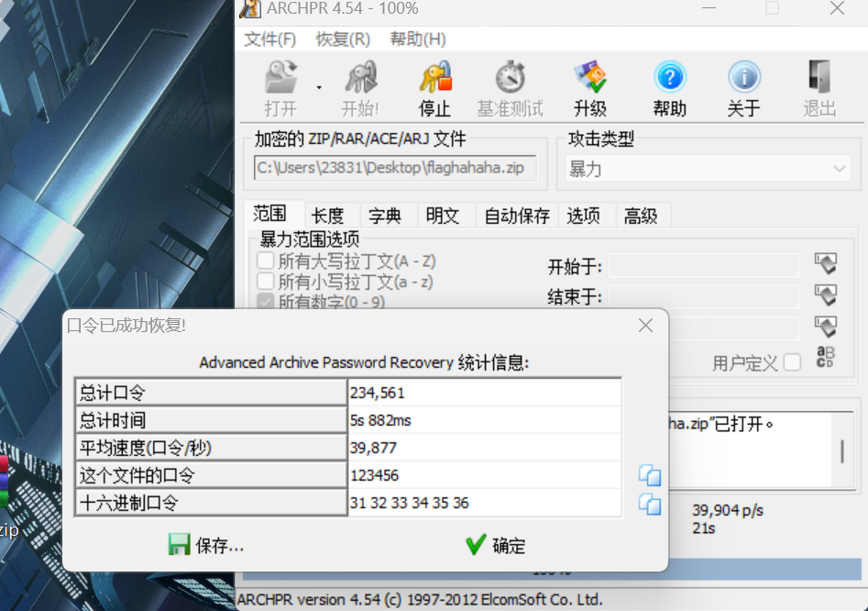Screen dimensions: 868x611
Task: Click the total passwords value 234,561
Action: coord(378,393)
